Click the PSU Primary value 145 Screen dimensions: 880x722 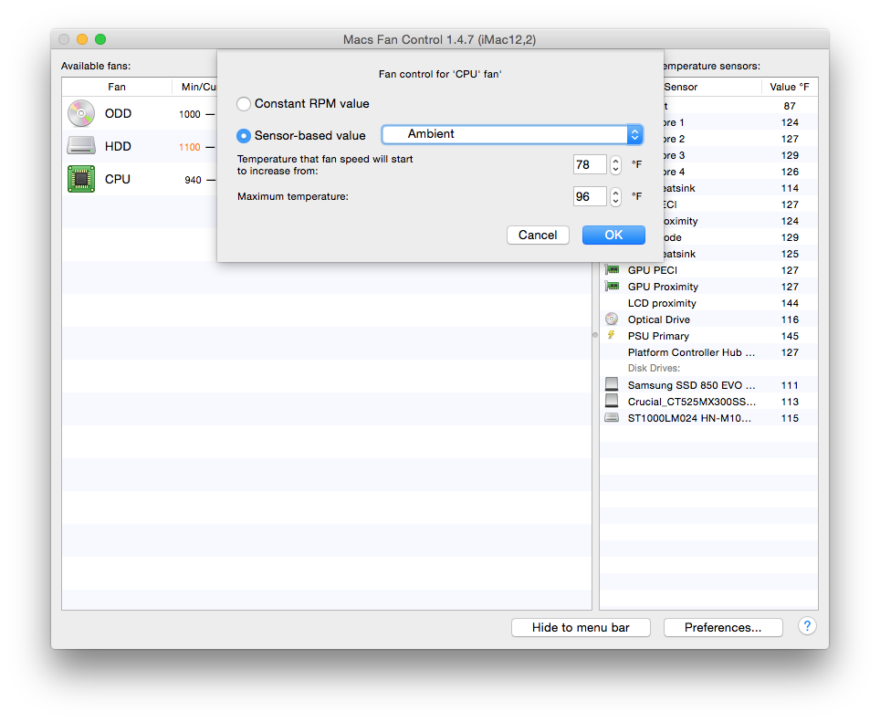tap(790, 336)
